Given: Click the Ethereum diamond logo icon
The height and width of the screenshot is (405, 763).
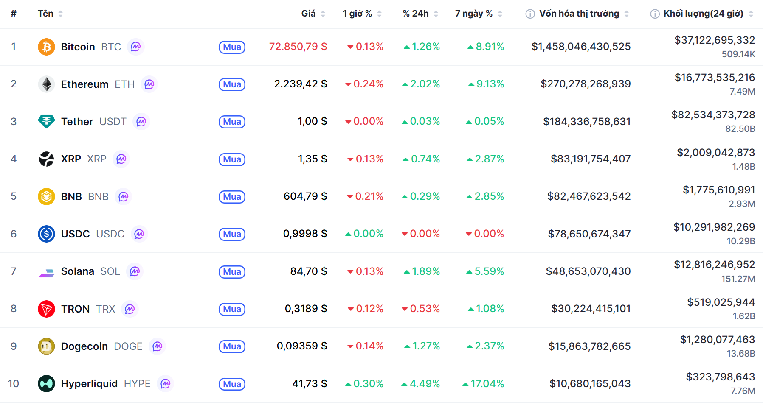Looking at the screenshot, I should [46, 84].
